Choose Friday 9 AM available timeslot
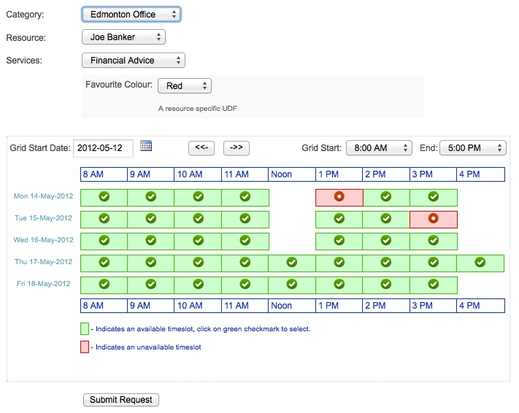Viewport: 519px width, 413px height. 151,284
